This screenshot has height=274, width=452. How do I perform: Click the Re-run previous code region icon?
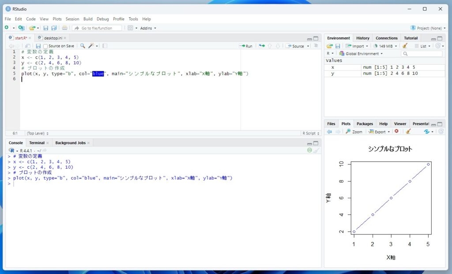point(262,46)
